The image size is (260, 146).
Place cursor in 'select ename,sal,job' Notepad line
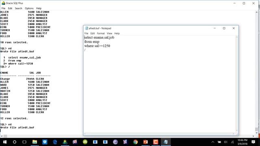click(99, 37)
